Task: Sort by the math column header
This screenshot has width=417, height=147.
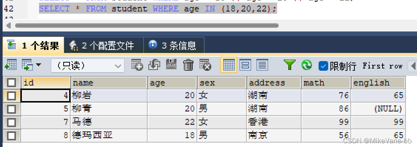Action: coord(326,83)
